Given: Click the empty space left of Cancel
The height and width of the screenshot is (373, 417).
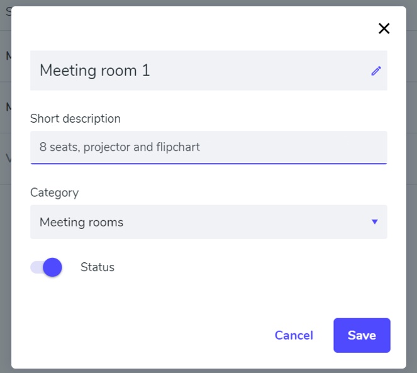Looking at the screenshot, I should (x=138, y=335).
